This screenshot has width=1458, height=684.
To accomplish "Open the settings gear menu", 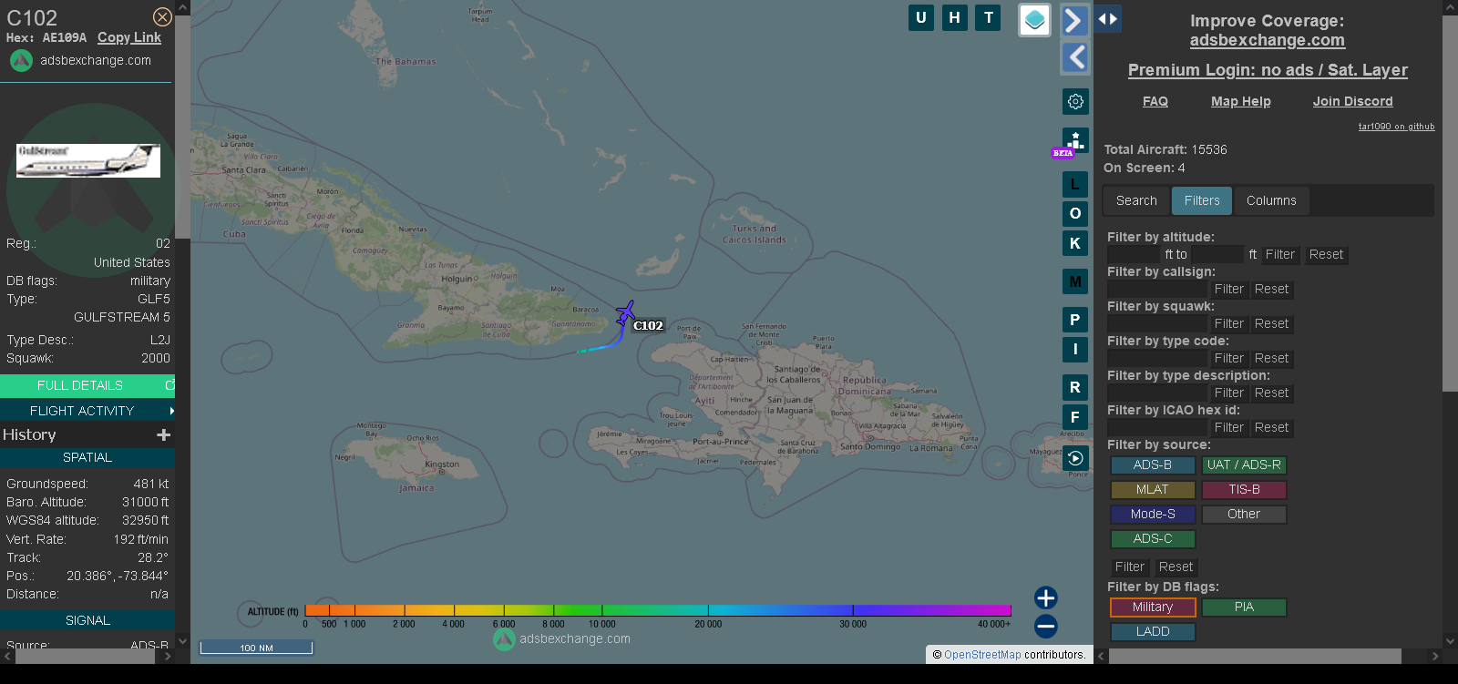I will (x=1075, y=101).
